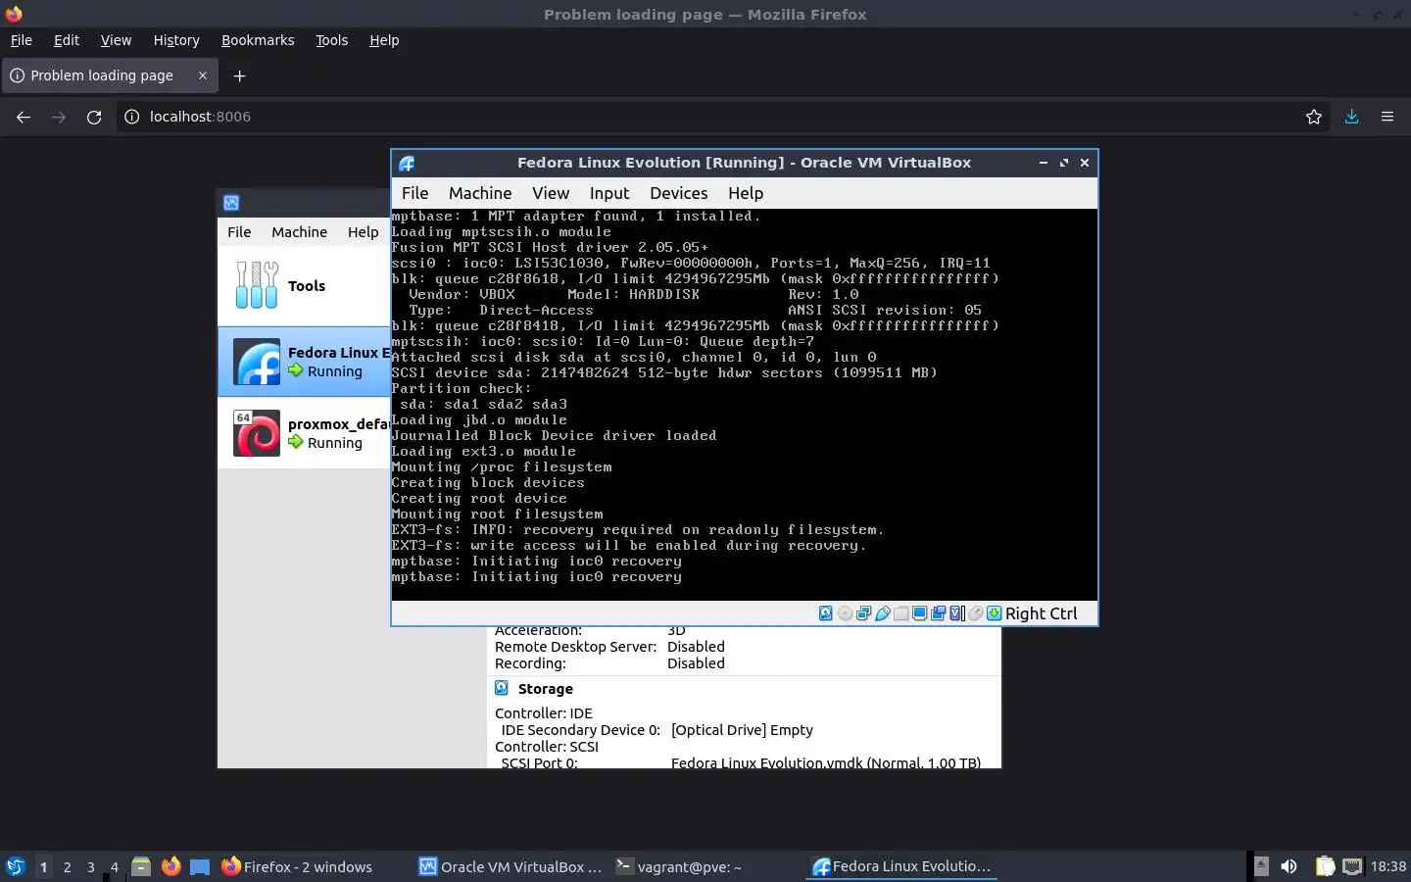Open File menu in VirtualBox Manager window

pyautogui.click(x=239, y=232)
